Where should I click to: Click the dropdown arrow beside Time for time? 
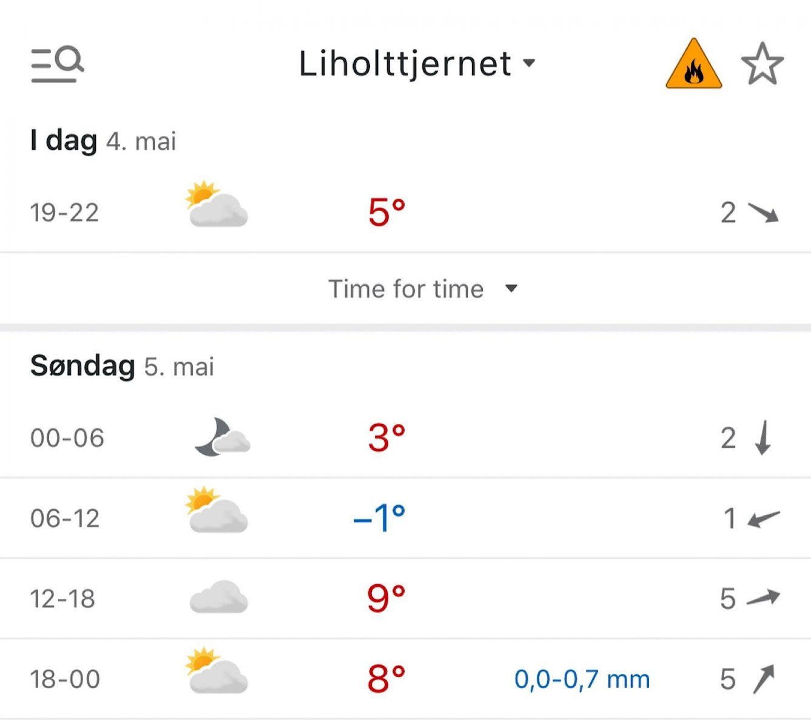[511, 289]
